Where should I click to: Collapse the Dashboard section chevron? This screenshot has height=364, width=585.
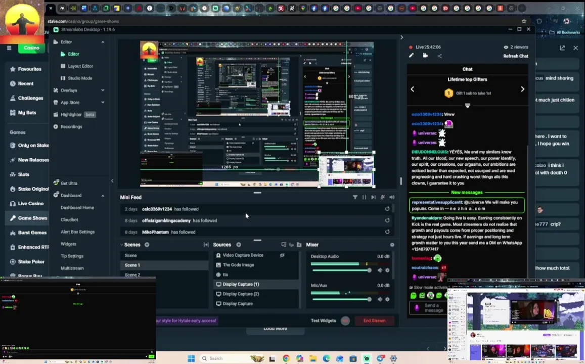point(103,196)
